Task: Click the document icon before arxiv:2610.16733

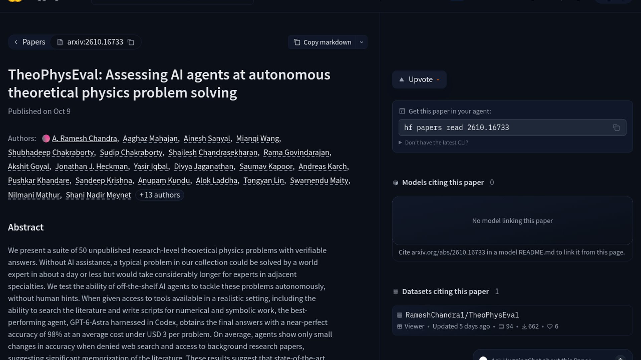Action: coord(60,42)
